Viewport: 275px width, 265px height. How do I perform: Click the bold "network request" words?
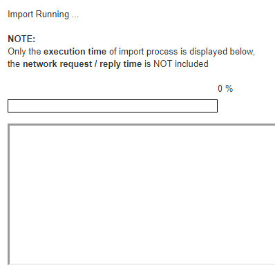tap(57, 64)
